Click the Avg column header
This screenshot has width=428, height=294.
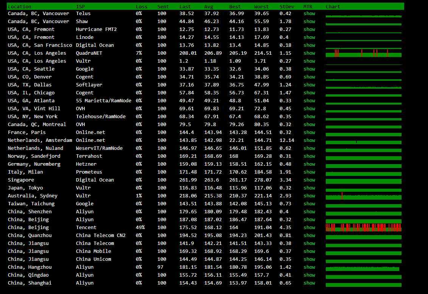(209, 6)
